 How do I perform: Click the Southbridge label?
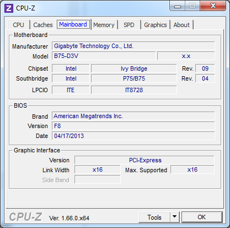point(32,78)
